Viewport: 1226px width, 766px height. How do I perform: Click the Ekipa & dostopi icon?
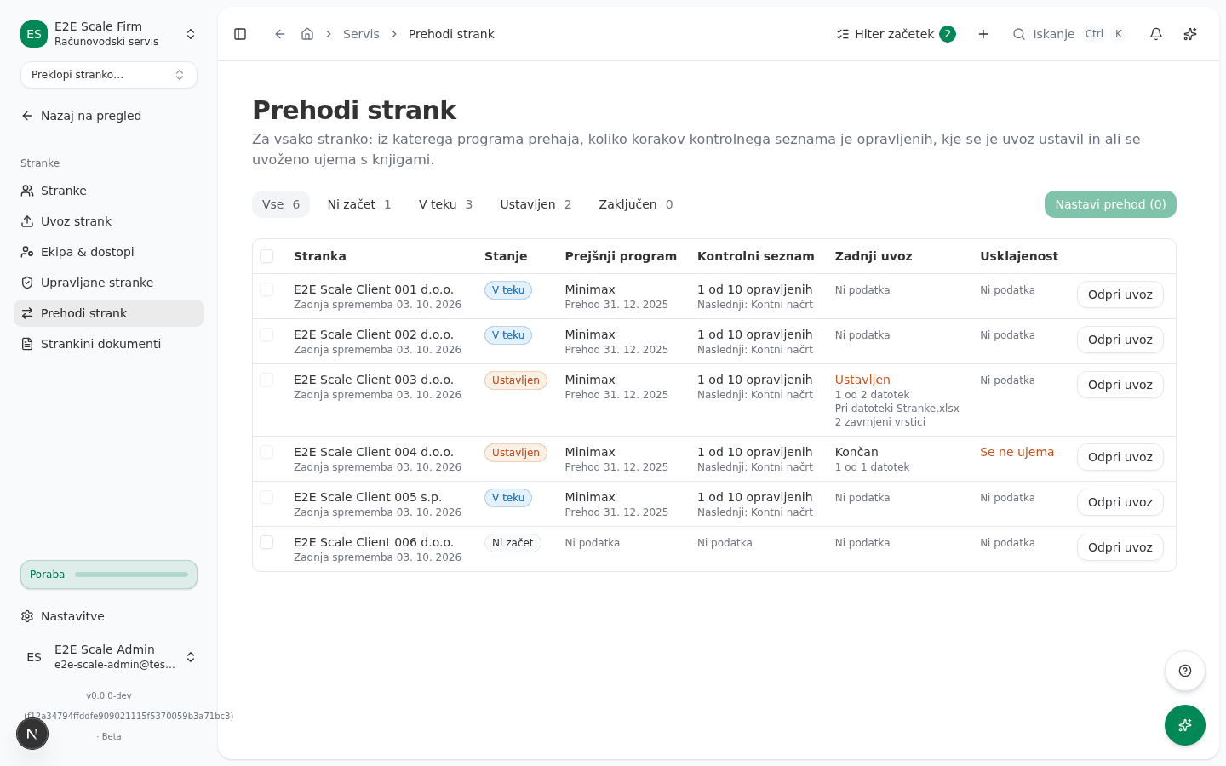(27, 252)
